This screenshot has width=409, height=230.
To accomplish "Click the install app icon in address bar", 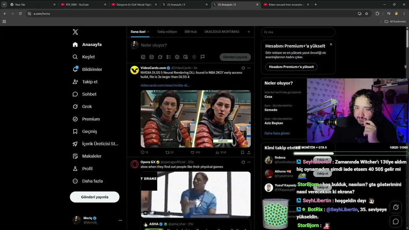I will pyautogui.click(x=360, y=14).
